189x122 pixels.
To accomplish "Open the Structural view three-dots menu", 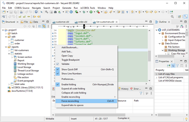I will click(x=48, y=26).
